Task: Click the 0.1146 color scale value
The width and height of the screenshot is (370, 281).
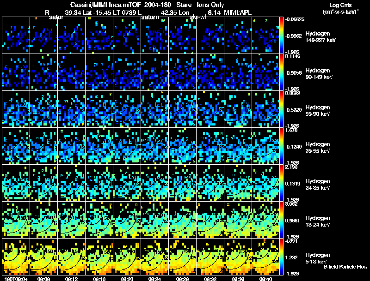Action: pos(293,56)
